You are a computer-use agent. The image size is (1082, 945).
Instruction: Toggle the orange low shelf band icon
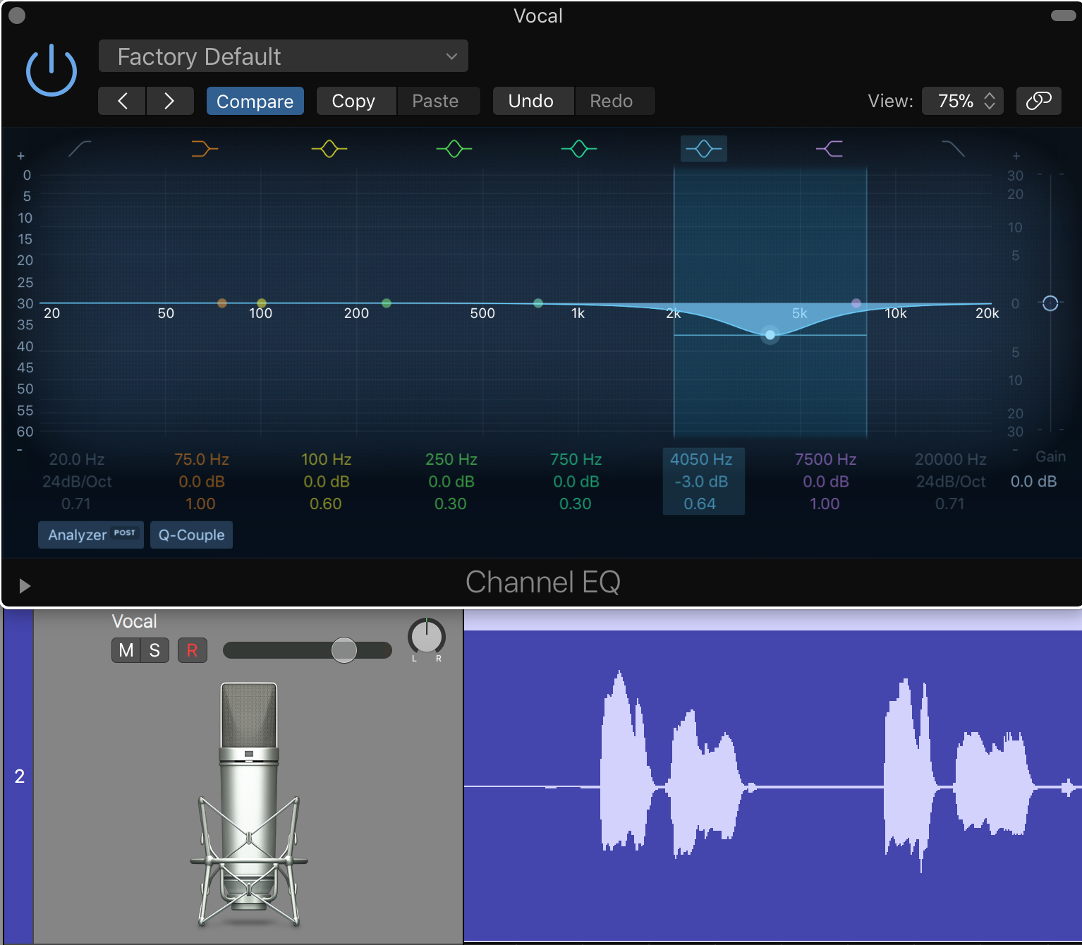[205, 149]
